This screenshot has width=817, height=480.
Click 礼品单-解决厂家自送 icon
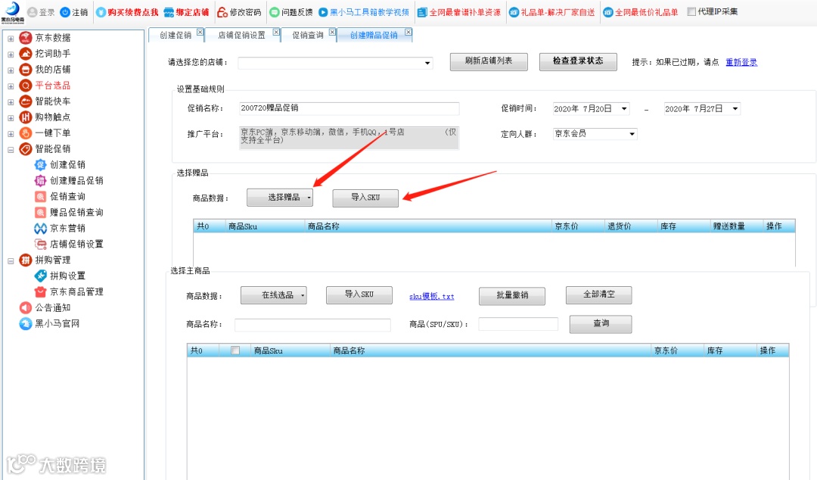(x=514, y=12)
